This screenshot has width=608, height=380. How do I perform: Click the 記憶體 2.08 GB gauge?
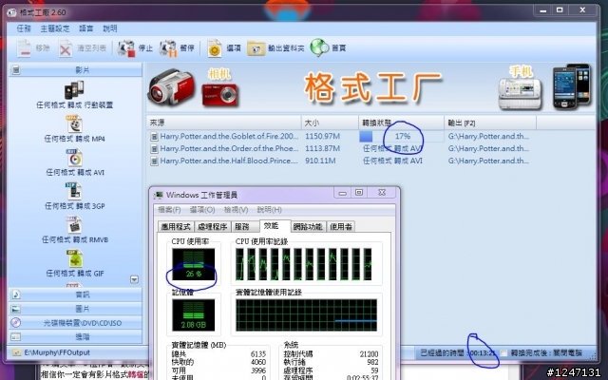193,314
